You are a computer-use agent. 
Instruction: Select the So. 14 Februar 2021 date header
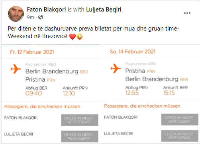pos(133,52)
